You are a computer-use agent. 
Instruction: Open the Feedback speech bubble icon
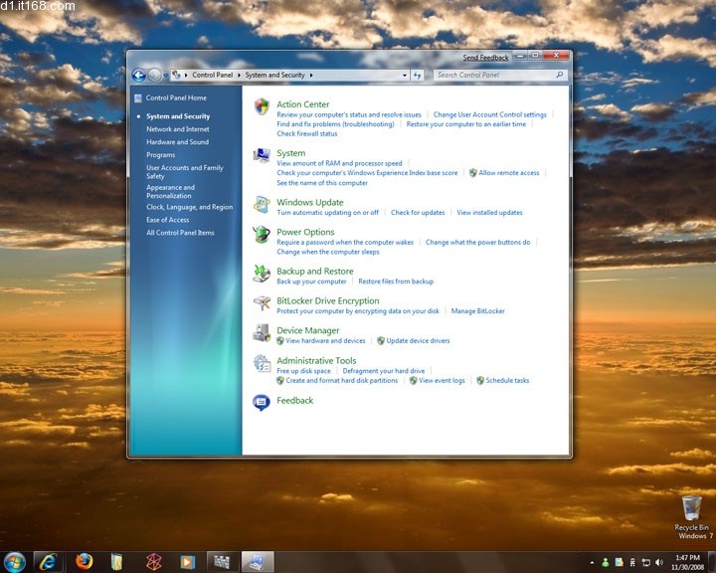pyautogui.click(x=262, y=402)
